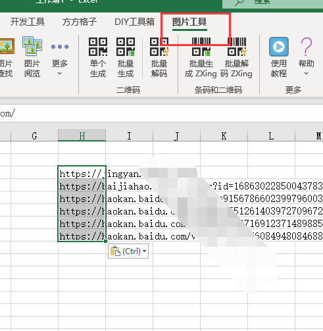323x331 pixels.
Task: Open the 图片阅览 image viewer
Action: point(32,57)
